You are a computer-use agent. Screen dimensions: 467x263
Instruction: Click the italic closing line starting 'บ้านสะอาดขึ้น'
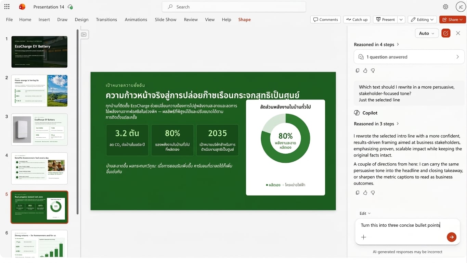coord(169,168)
